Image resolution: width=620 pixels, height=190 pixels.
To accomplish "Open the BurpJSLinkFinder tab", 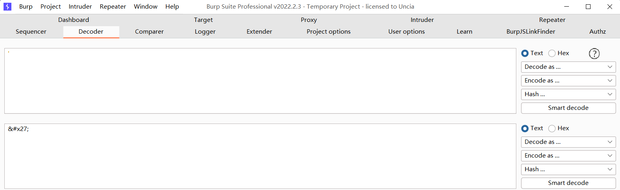I will click(530, 32).
